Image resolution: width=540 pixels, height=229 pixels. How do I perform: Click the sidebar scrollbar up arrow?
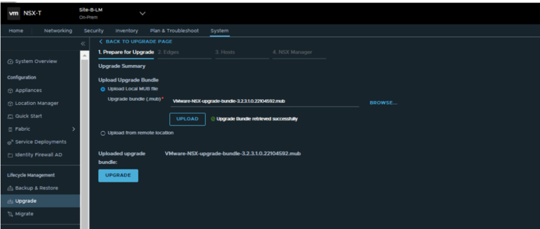click(x=84, y=56)
